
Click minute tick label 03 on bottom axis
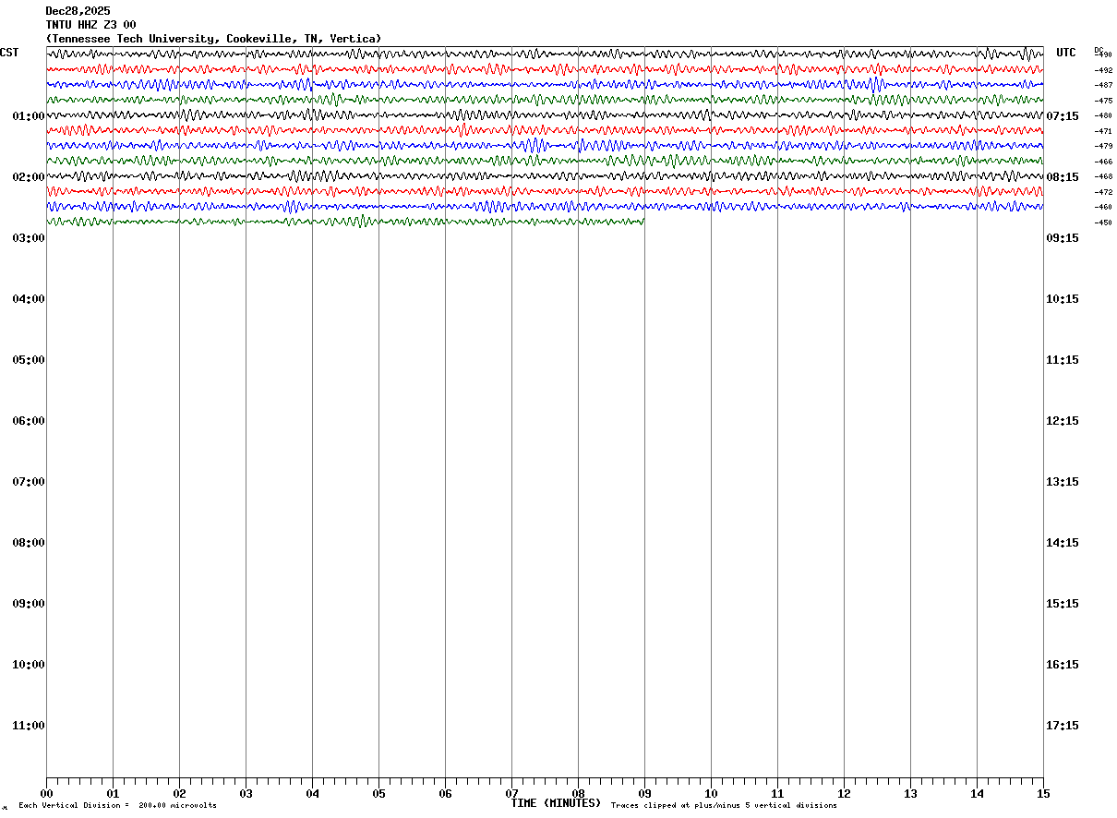point(246,794)
